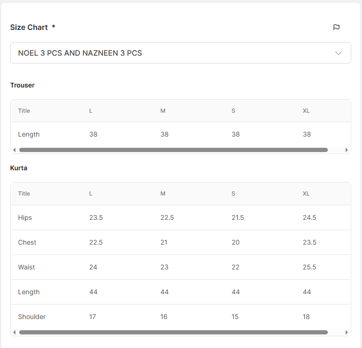Select the Kurta Chest L value 22.5
The height and width of the screenshot is (348, 362).
tap(96, 242)
